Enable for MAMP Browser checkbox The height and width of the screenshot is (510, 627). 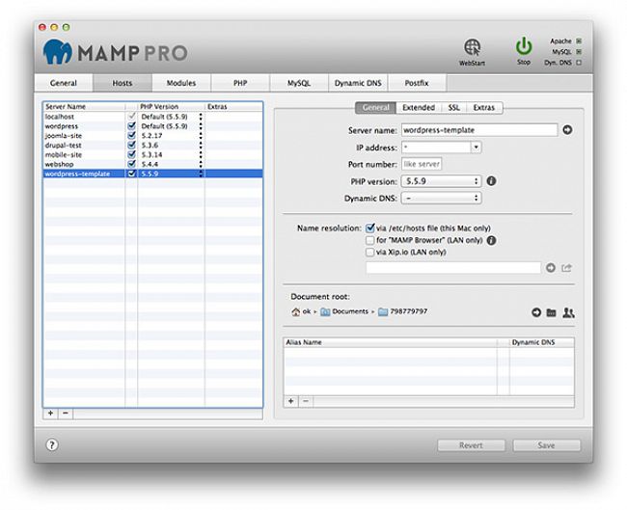click(369, 240)
